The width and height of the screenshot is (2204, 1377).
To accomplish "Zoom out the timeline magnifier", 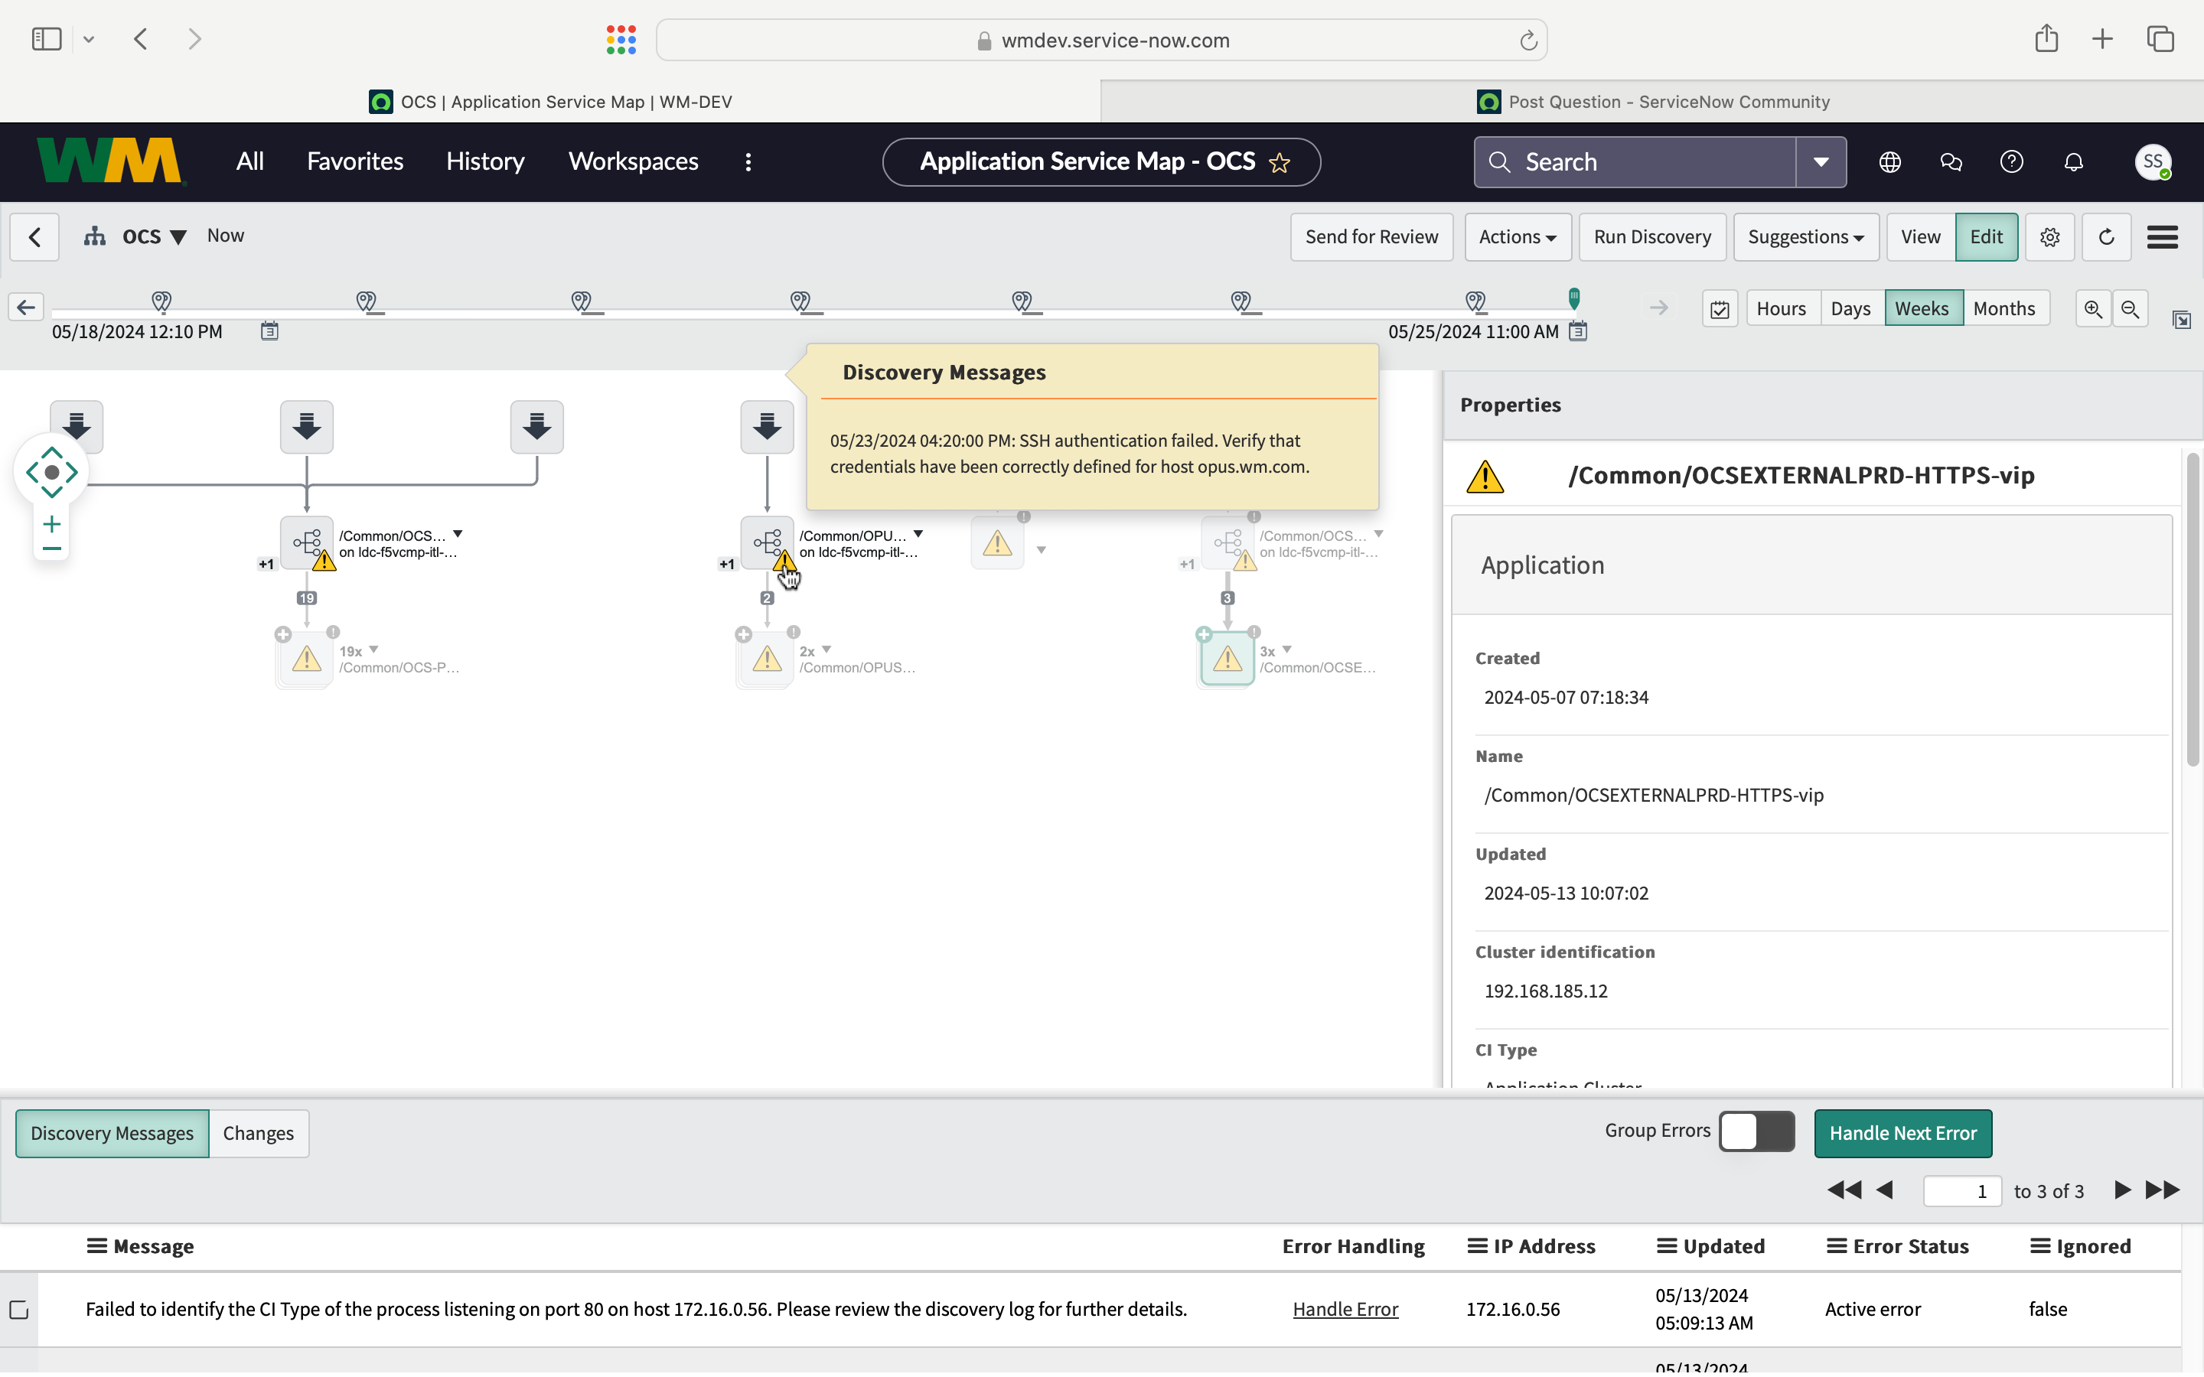I will tap(2131, 309).
